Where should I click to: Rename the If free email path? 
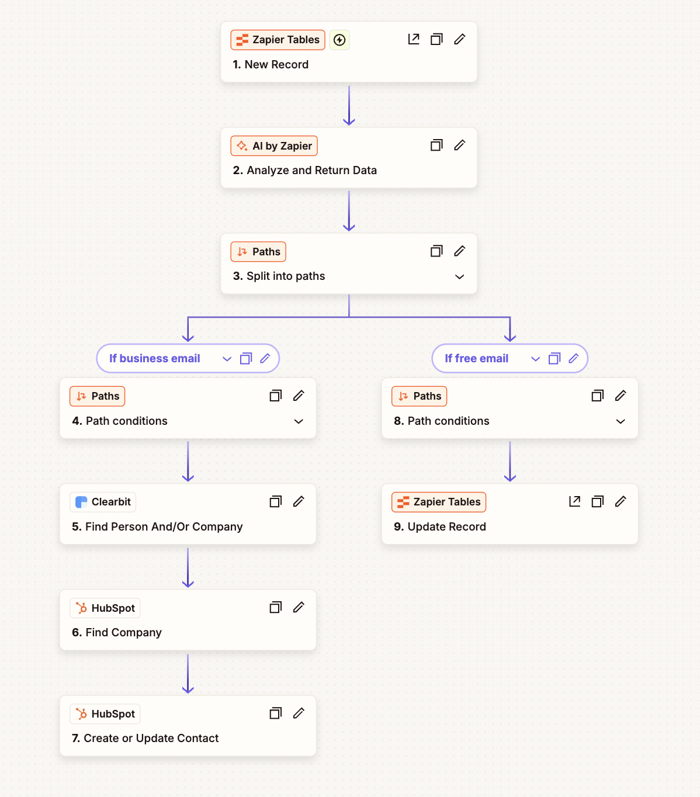[574, 358]
